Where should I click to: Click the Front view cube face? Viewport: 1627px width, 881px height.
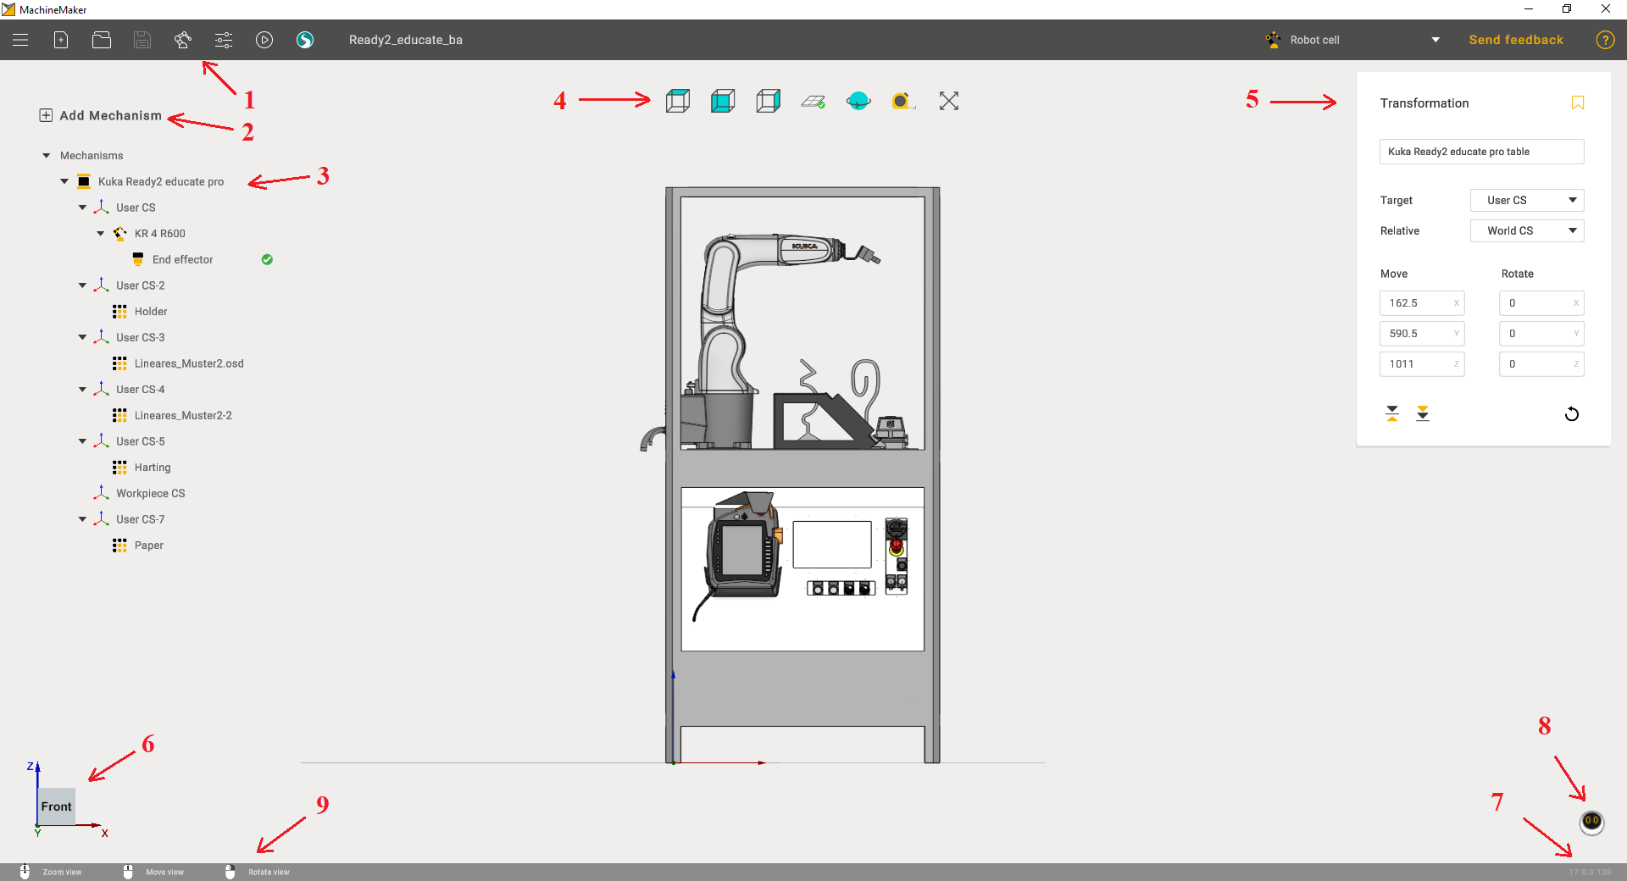point(57,806)
